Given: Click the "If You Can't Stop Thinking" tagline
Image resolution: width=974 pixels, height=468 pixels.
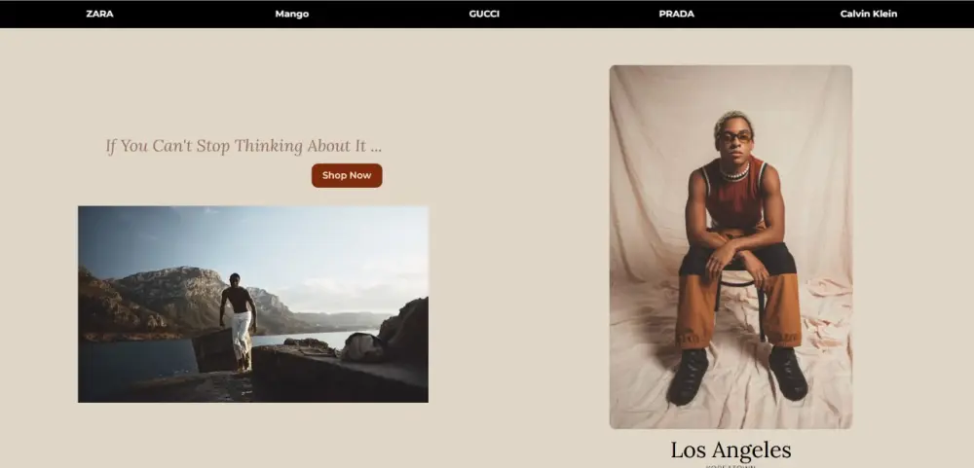Looking at the screenshot, I should pyautogui.click(x=243, y=147).
